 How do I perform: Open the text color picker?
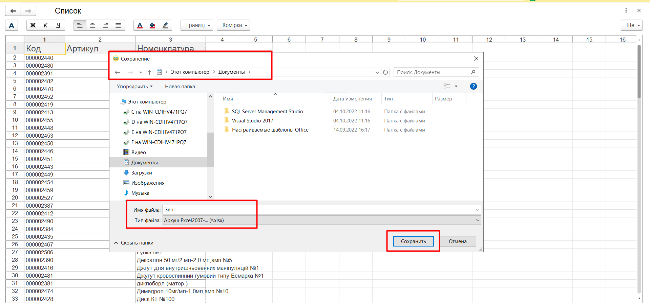pos(140,25)
